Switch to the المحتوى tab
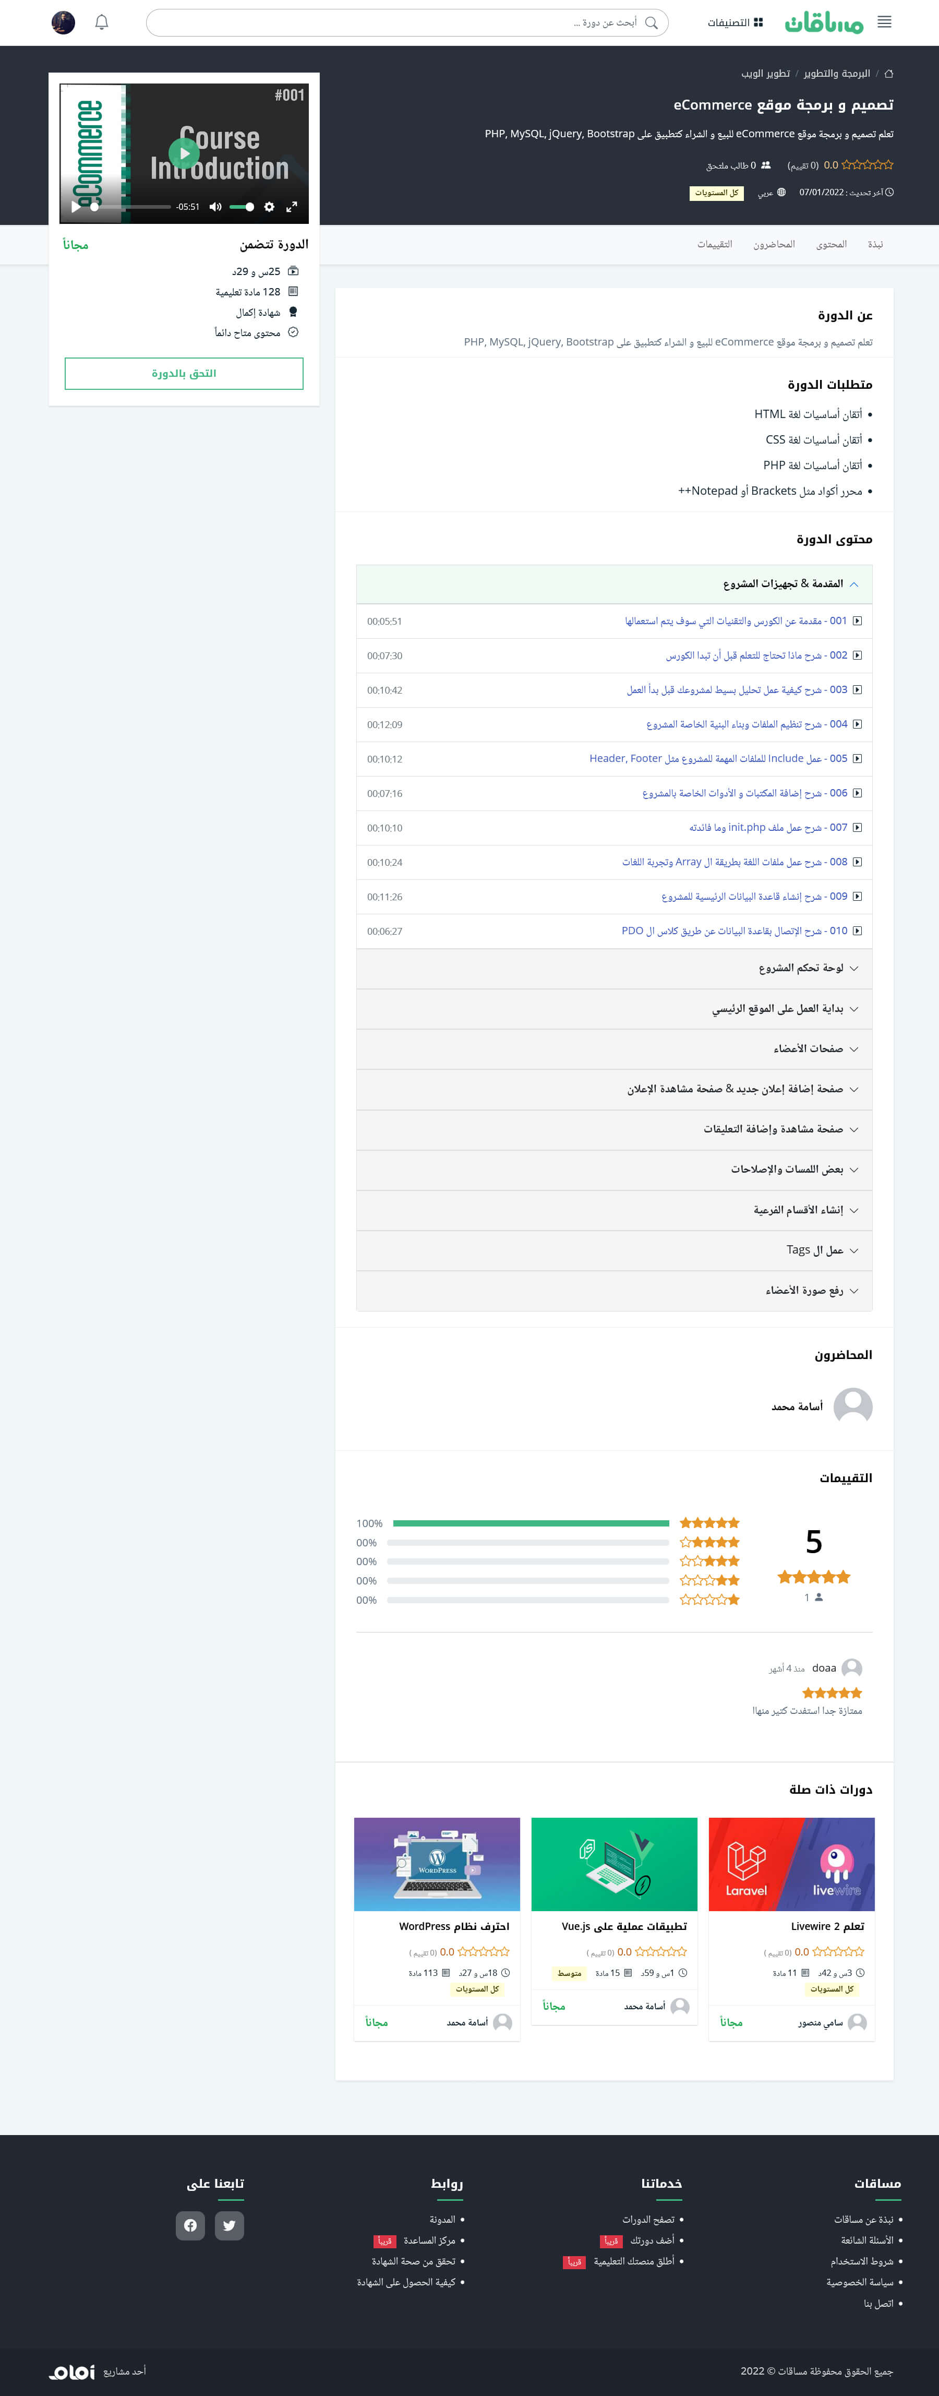Screen dimensions: 939x2396 tap(831, 245)
